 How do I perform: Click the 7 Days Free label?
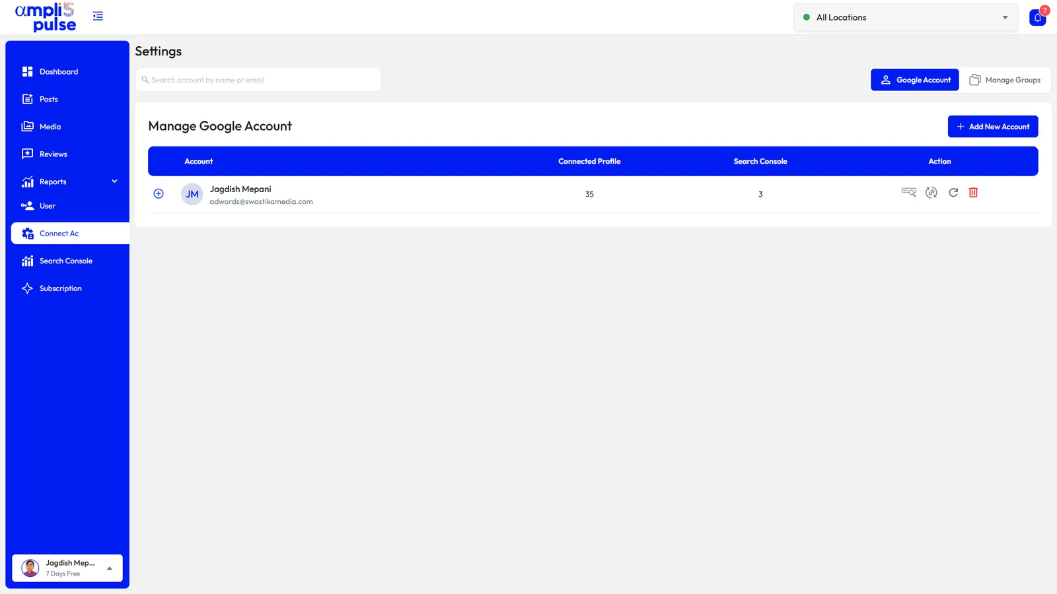click(63, 574)
